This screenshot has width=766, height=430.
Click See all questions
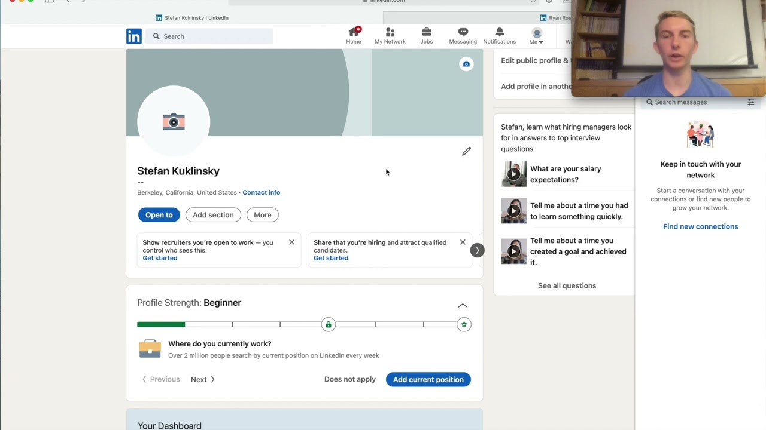click(567, 285)
